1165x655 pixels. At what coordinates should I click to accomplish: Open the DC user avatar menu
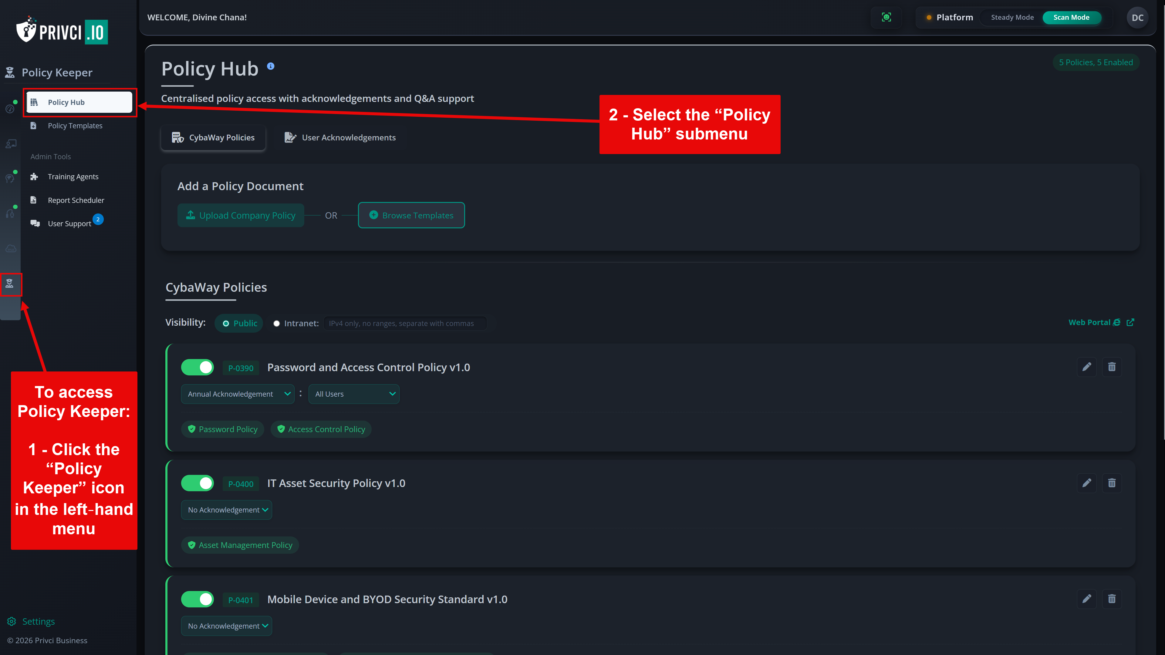tap(1137, 18)
